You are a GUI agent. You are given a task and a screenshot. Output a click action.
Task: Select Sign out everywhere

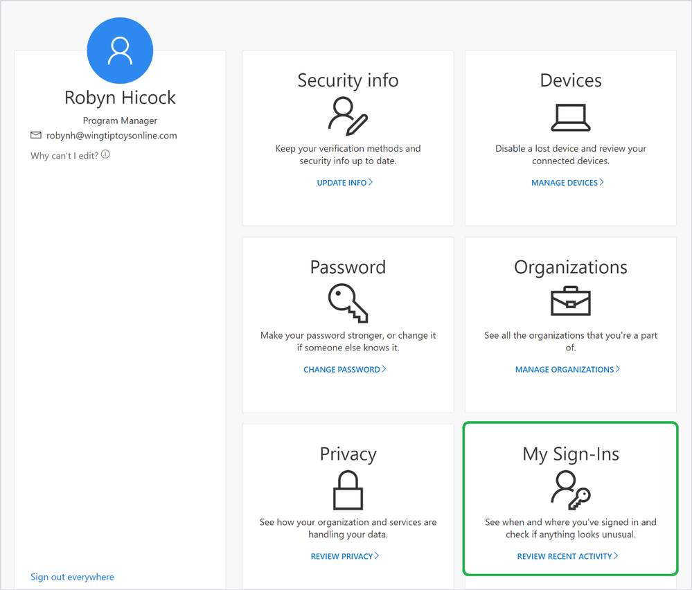pos(72,576)
